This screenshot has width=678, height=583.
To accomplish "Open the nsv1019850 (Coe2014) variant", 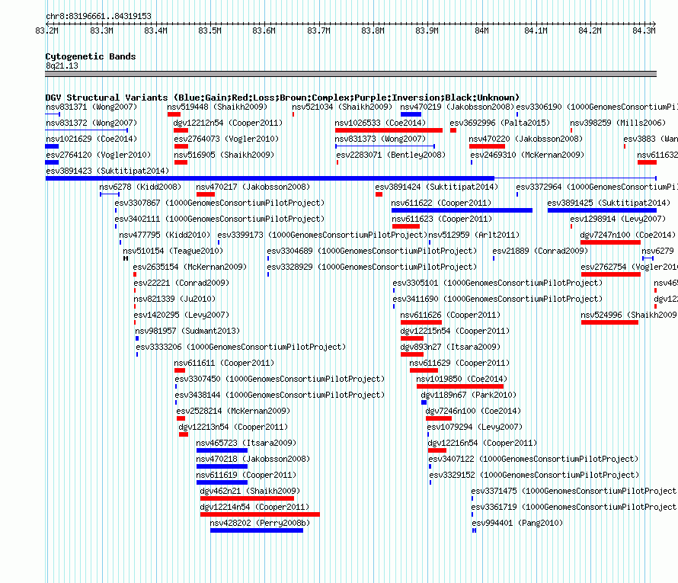I will point(462,379).
